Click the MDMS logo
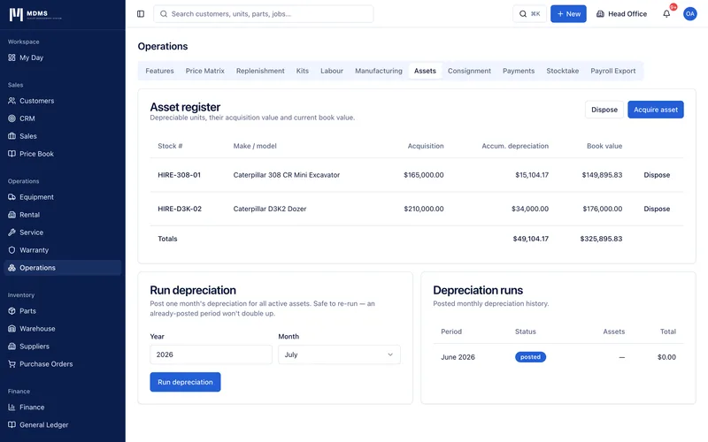708x442 pixels. (x=35, y=14)
